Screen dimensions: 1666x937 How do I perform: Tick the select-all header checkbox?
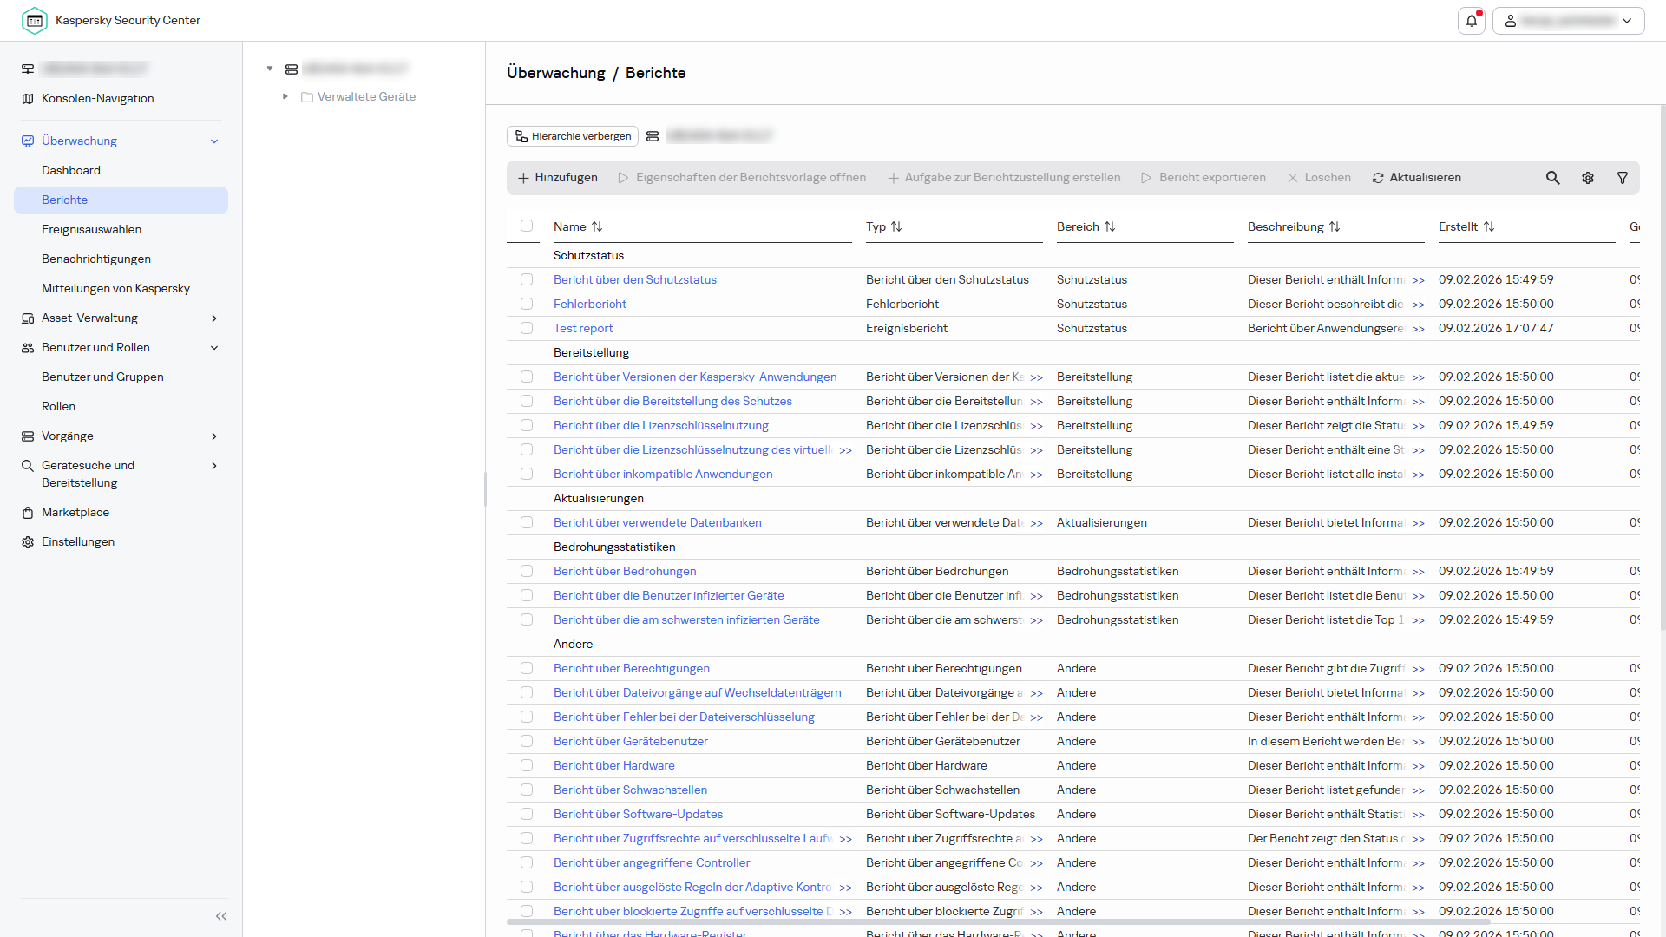[527, 226]
